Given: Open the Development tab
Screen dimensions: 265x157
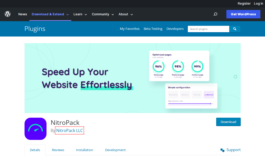Looking at the screenshot, I should tap(115, 150).
